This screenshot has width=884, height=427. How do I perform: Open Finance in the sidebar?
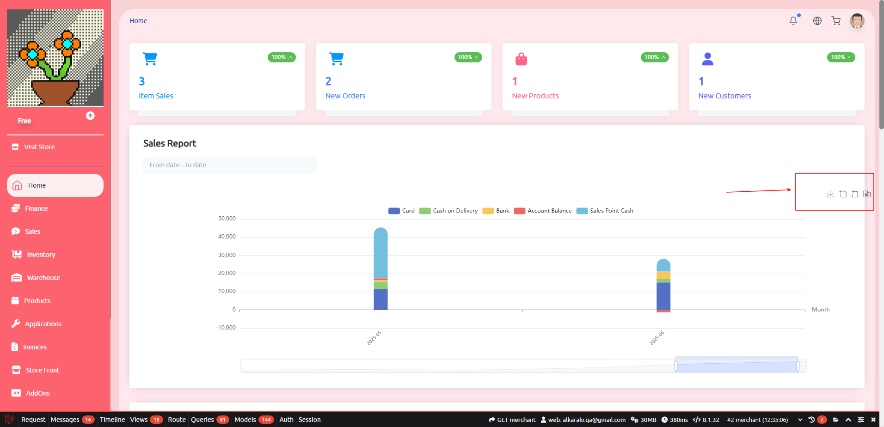point(36,208)
